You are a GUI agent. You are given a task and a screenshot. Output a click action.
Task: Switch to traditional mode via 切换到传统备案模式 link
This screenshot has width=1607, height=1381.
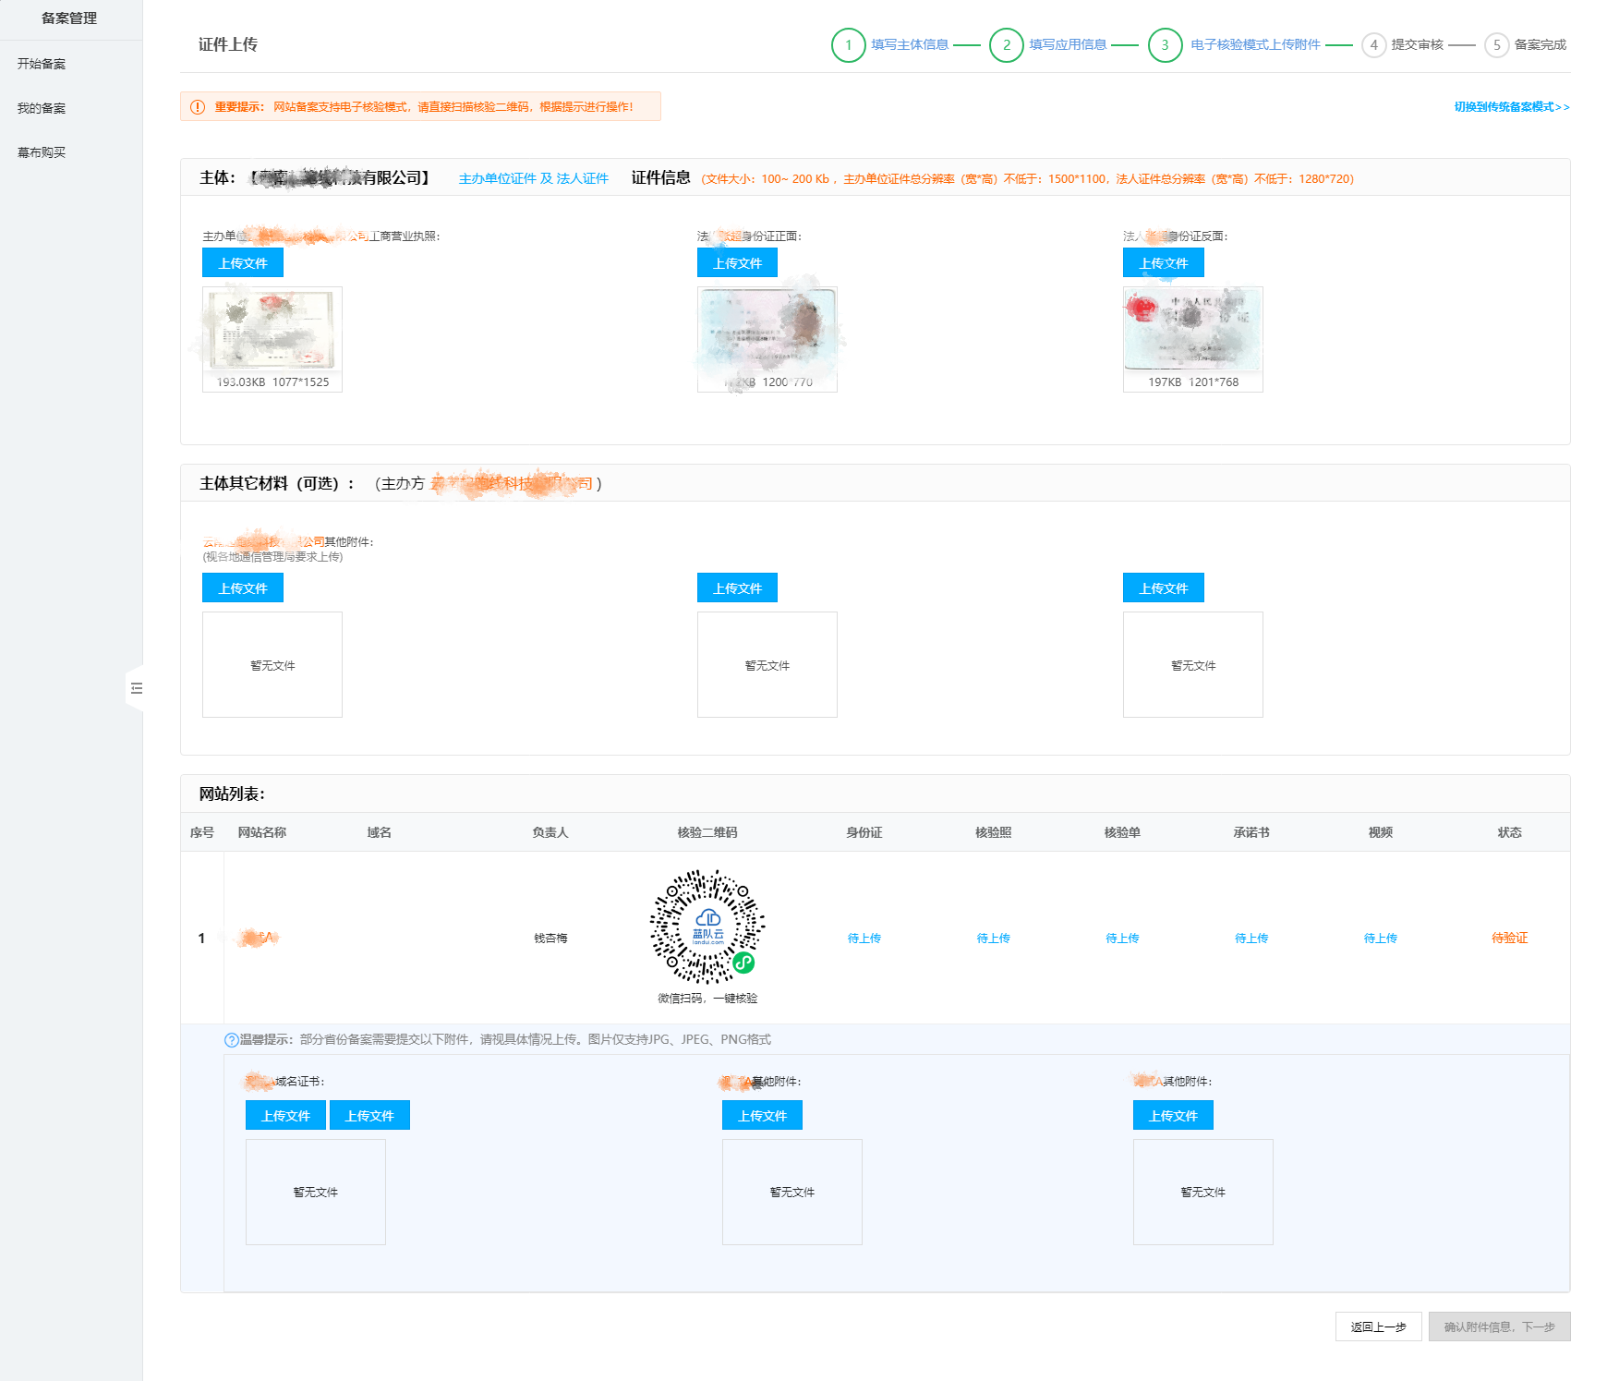pyautogui.click(x=1512, y=107)
